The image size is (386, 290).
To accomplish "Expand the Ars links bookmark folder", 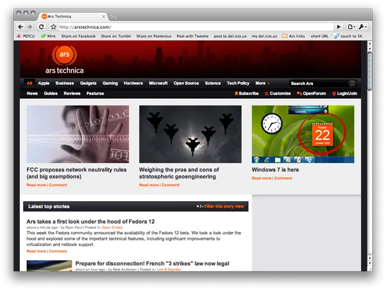I will click(294, 36).
